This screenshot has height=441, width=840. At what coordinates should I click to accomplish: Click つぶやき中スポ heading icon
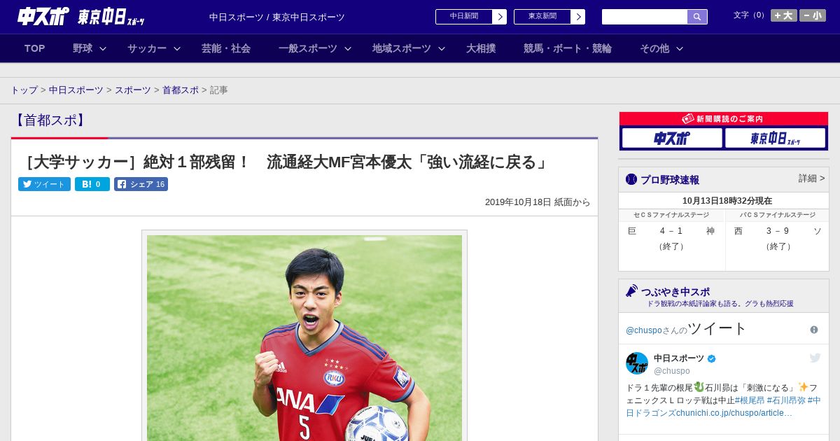click(631, 290)
